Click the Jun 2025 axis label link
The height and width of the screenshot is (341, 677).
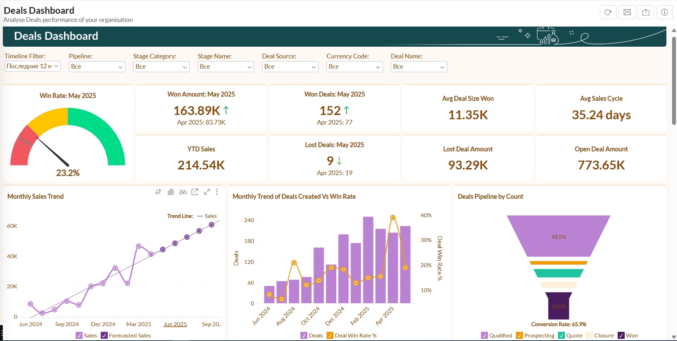(175, 324)
